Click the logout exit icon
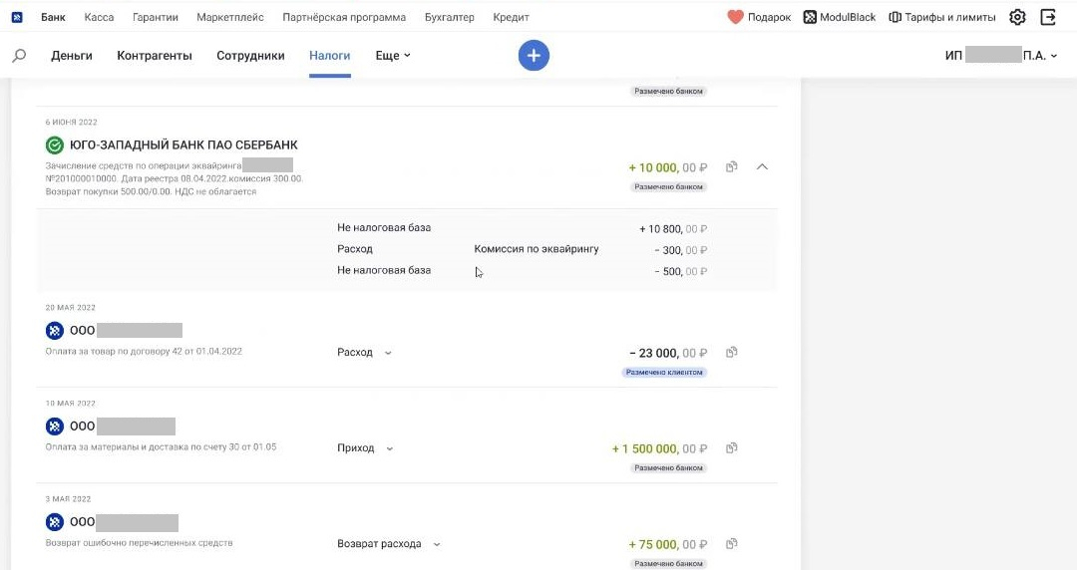 pos(1048,17)
